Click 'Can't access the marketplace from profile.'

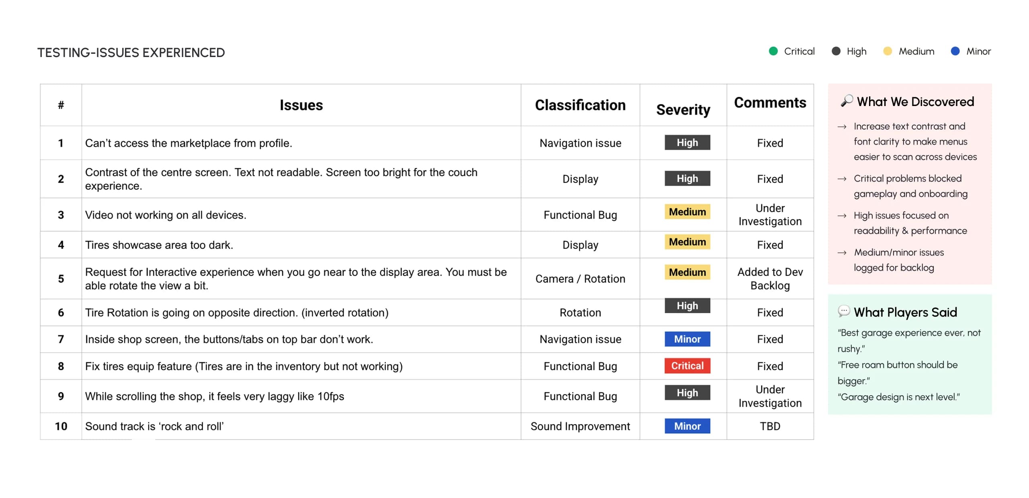coord(189,143)
